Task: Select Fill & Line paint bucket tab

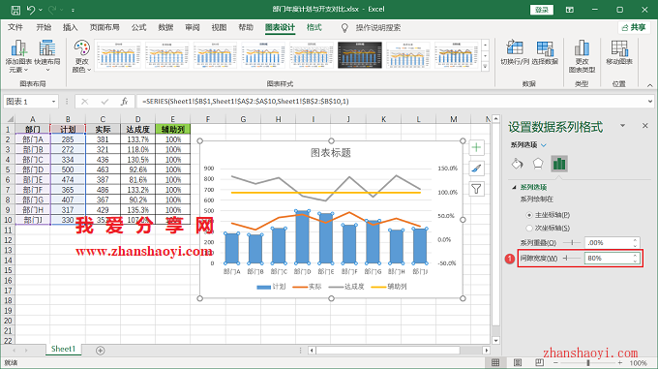Action: click(x=518, y=164)
